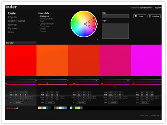
Task: Click HSV label under red base swatch
Action: (11, 92)
